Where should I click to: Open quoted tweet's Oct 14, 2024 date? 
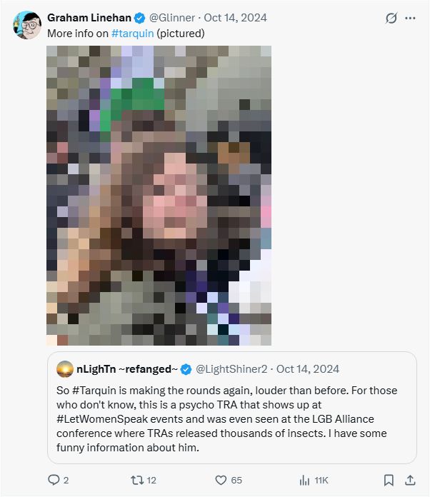pyautogui.click(x=308, y=369)
